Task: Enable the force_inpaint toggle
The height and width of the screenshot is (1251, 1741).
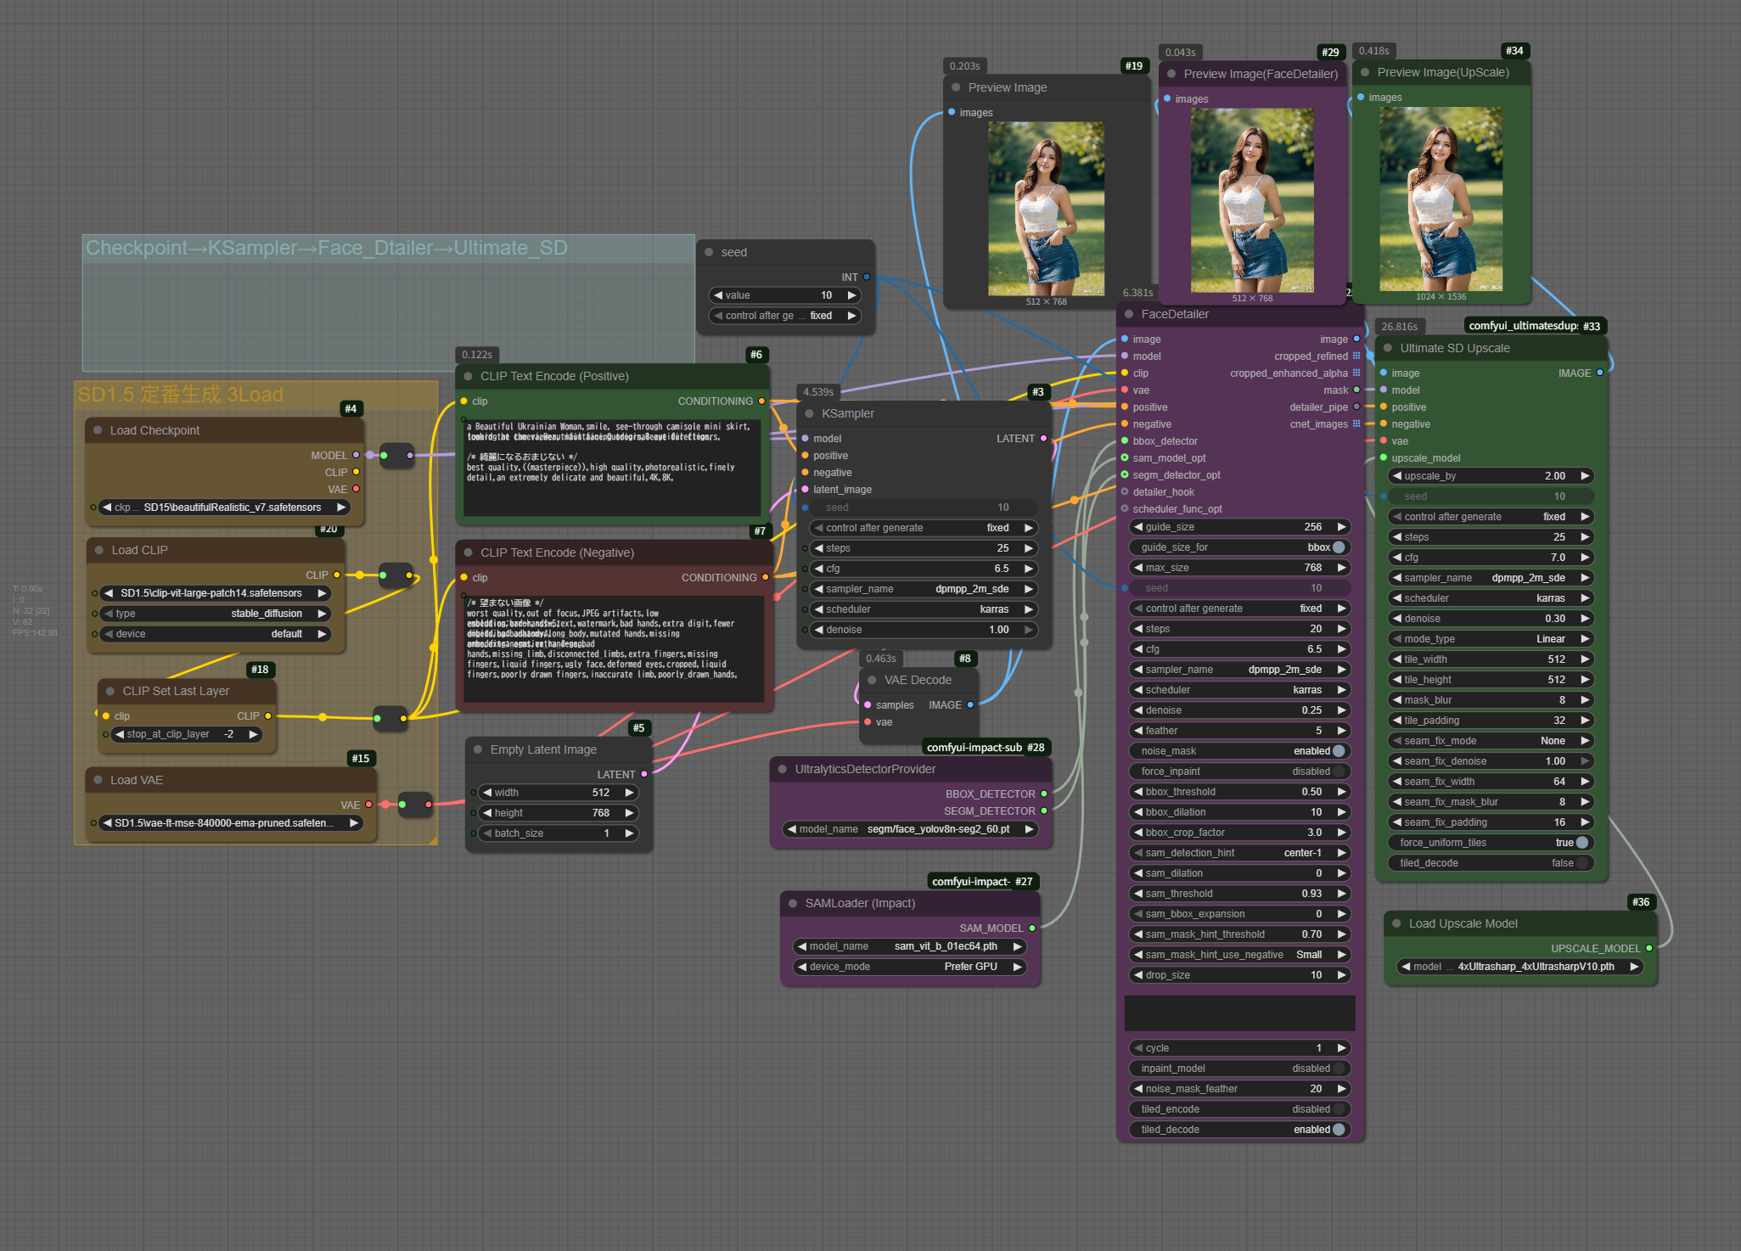Action: [x=1339, y=771]
